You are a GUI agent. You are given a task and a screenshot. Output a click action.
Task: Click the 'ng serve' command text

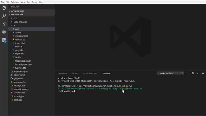[127, 86]
